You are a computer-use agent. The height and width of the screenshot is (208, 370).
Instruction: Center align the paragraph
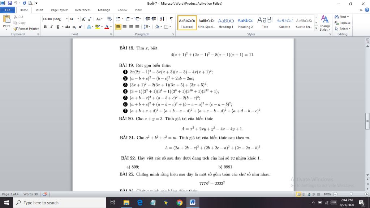[x=125, y=27]
